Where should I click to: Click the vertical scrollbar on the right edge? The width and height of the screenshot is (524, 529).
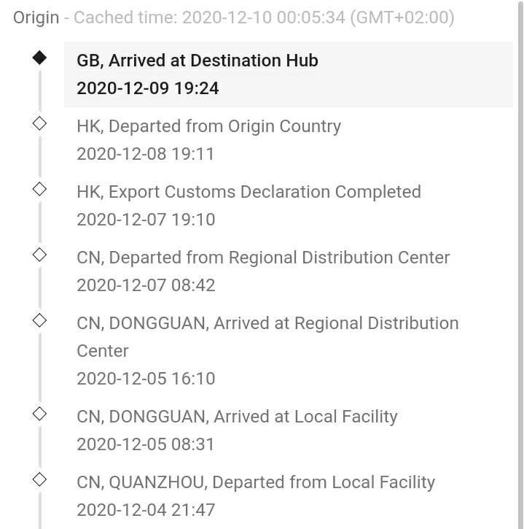tap(520, 264)
